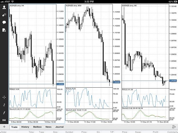Tap the battery indicator in status bar
The image size is (178, 133).
[x=175, y=2]
